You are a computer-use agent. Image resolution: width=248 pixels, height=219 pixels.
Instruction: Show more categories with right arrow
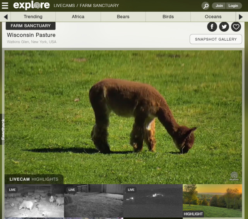coord(241,17)
